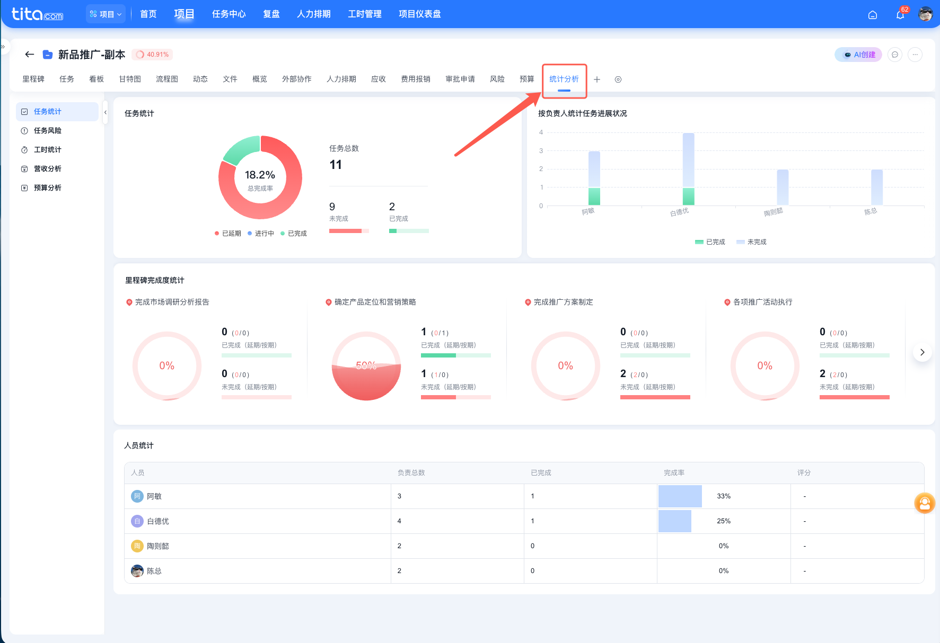Open tab settings target icon
The height and width of the screenshot is (643, 940).
tap(618, 79)
